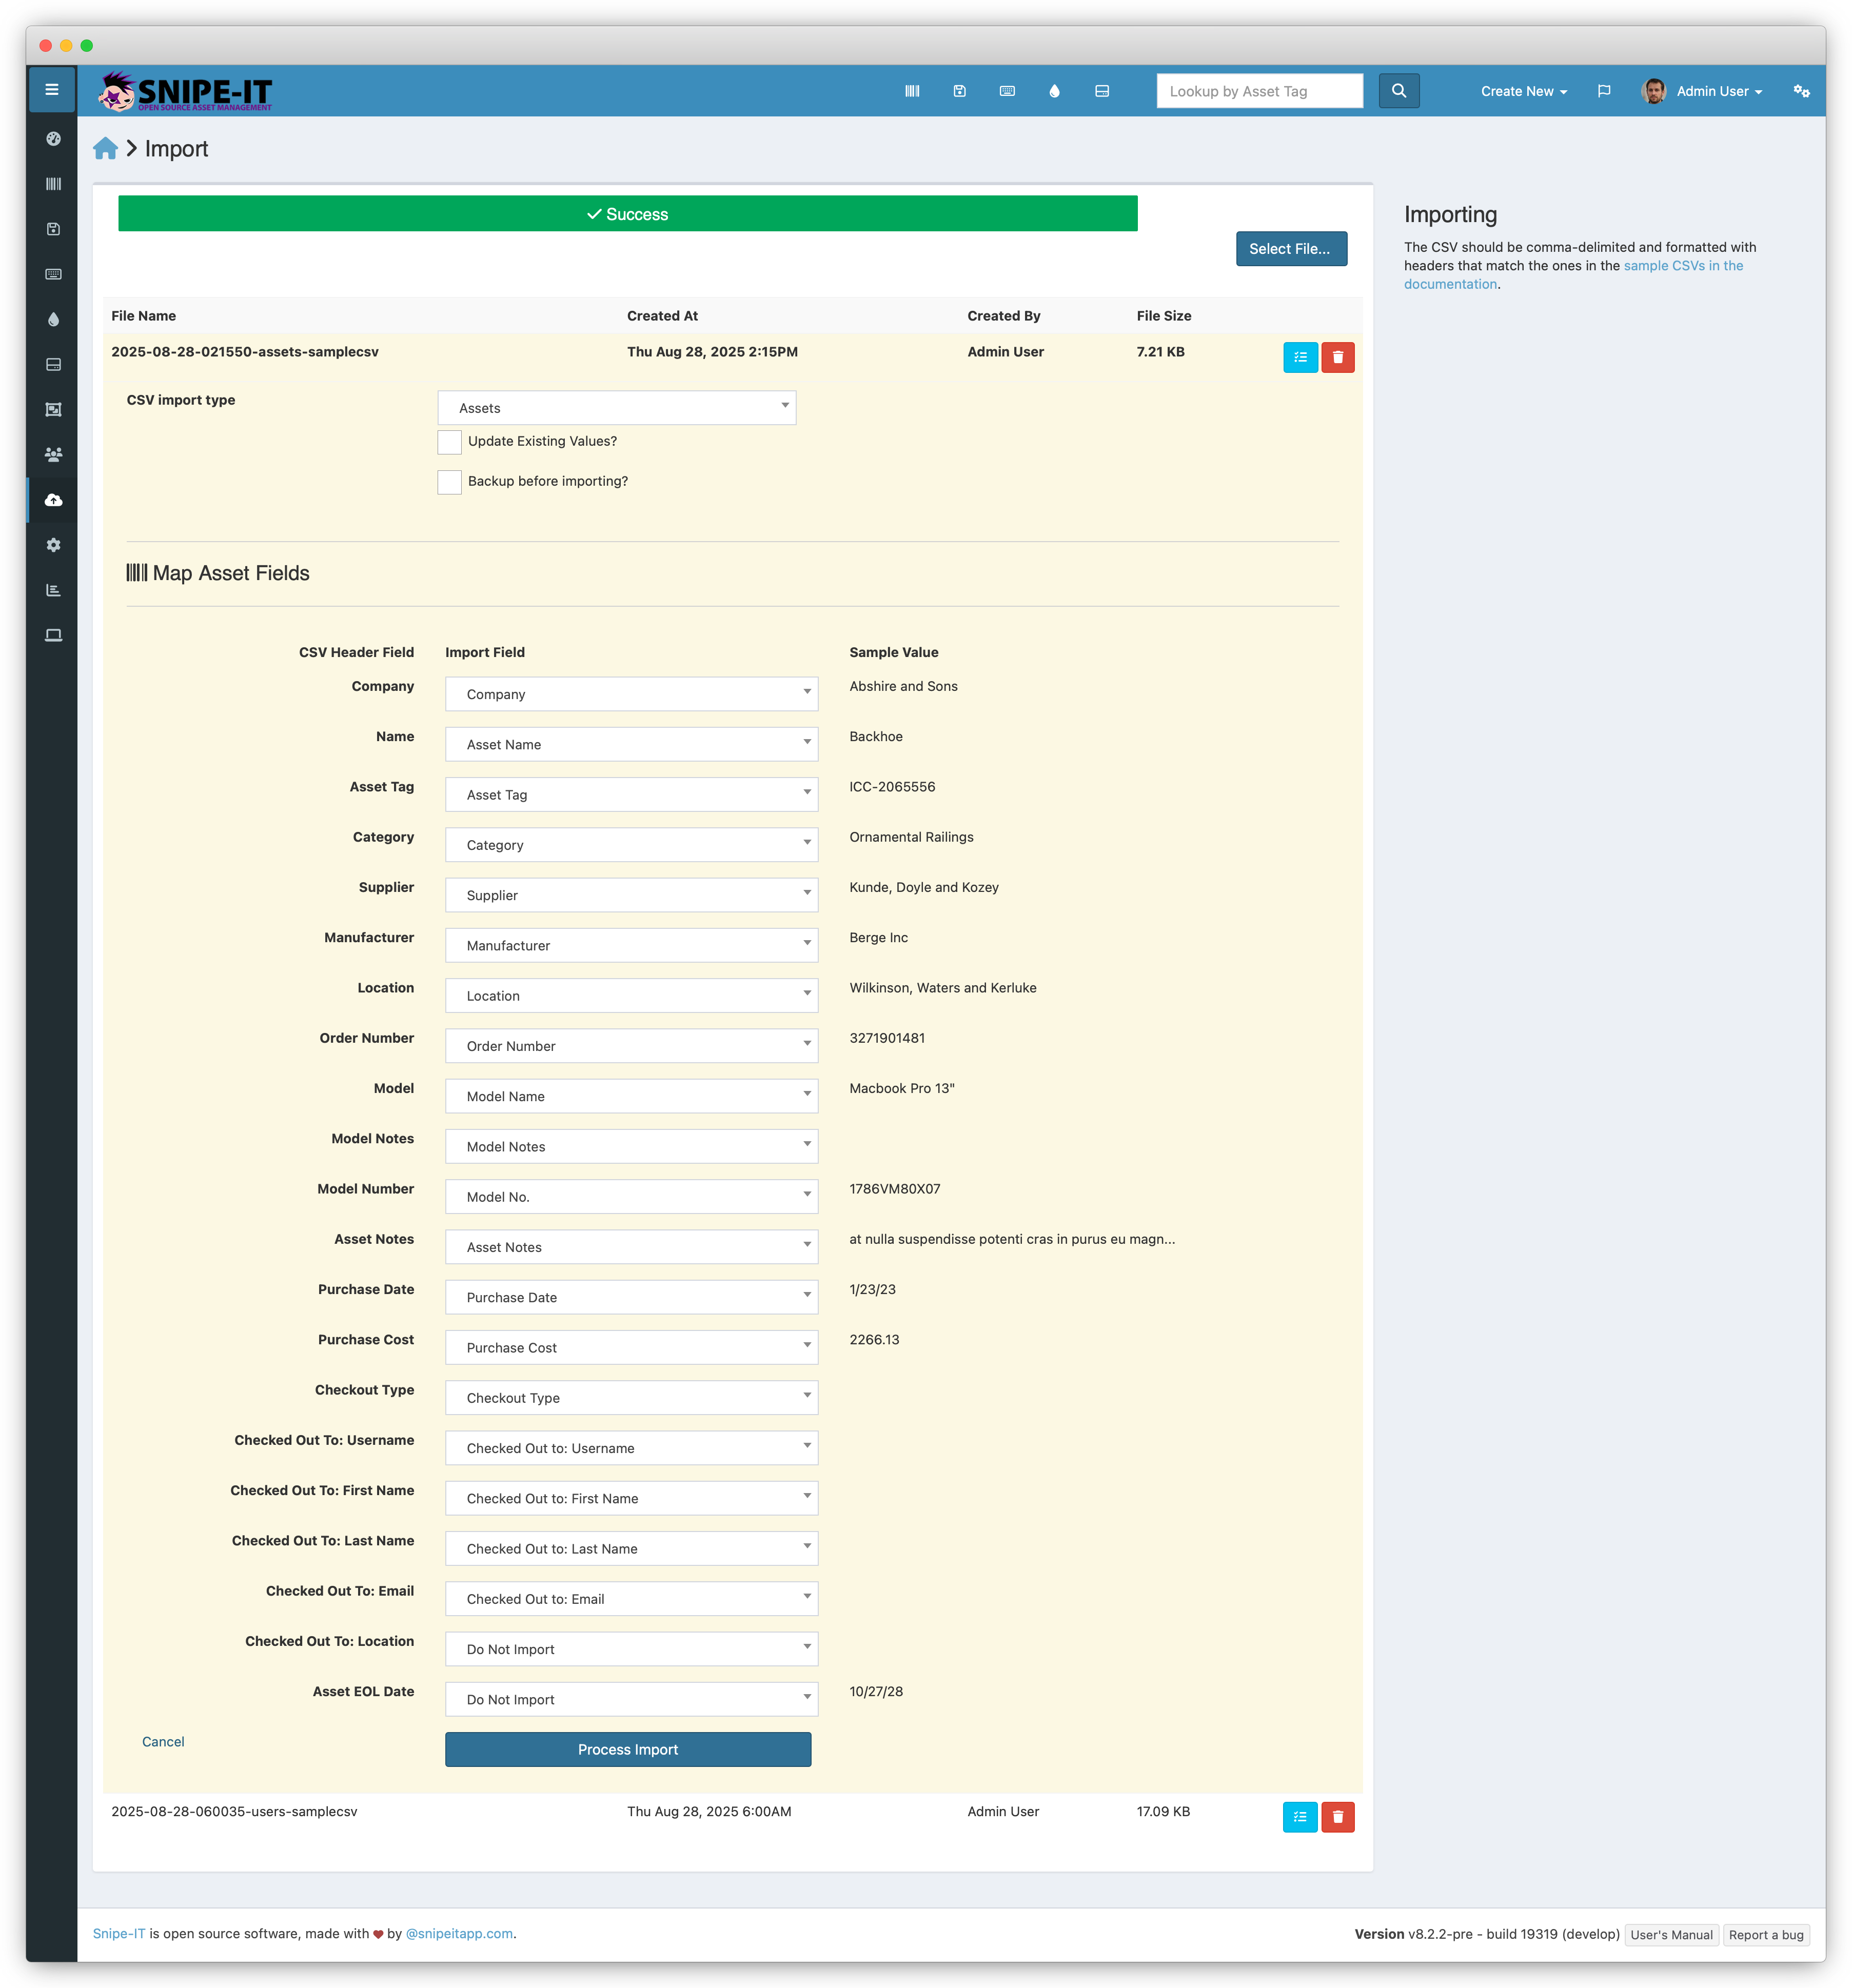Open Checked Out to: Username dropdown
Screen dimensions: 1852x1988
[x=631, y=1448]
